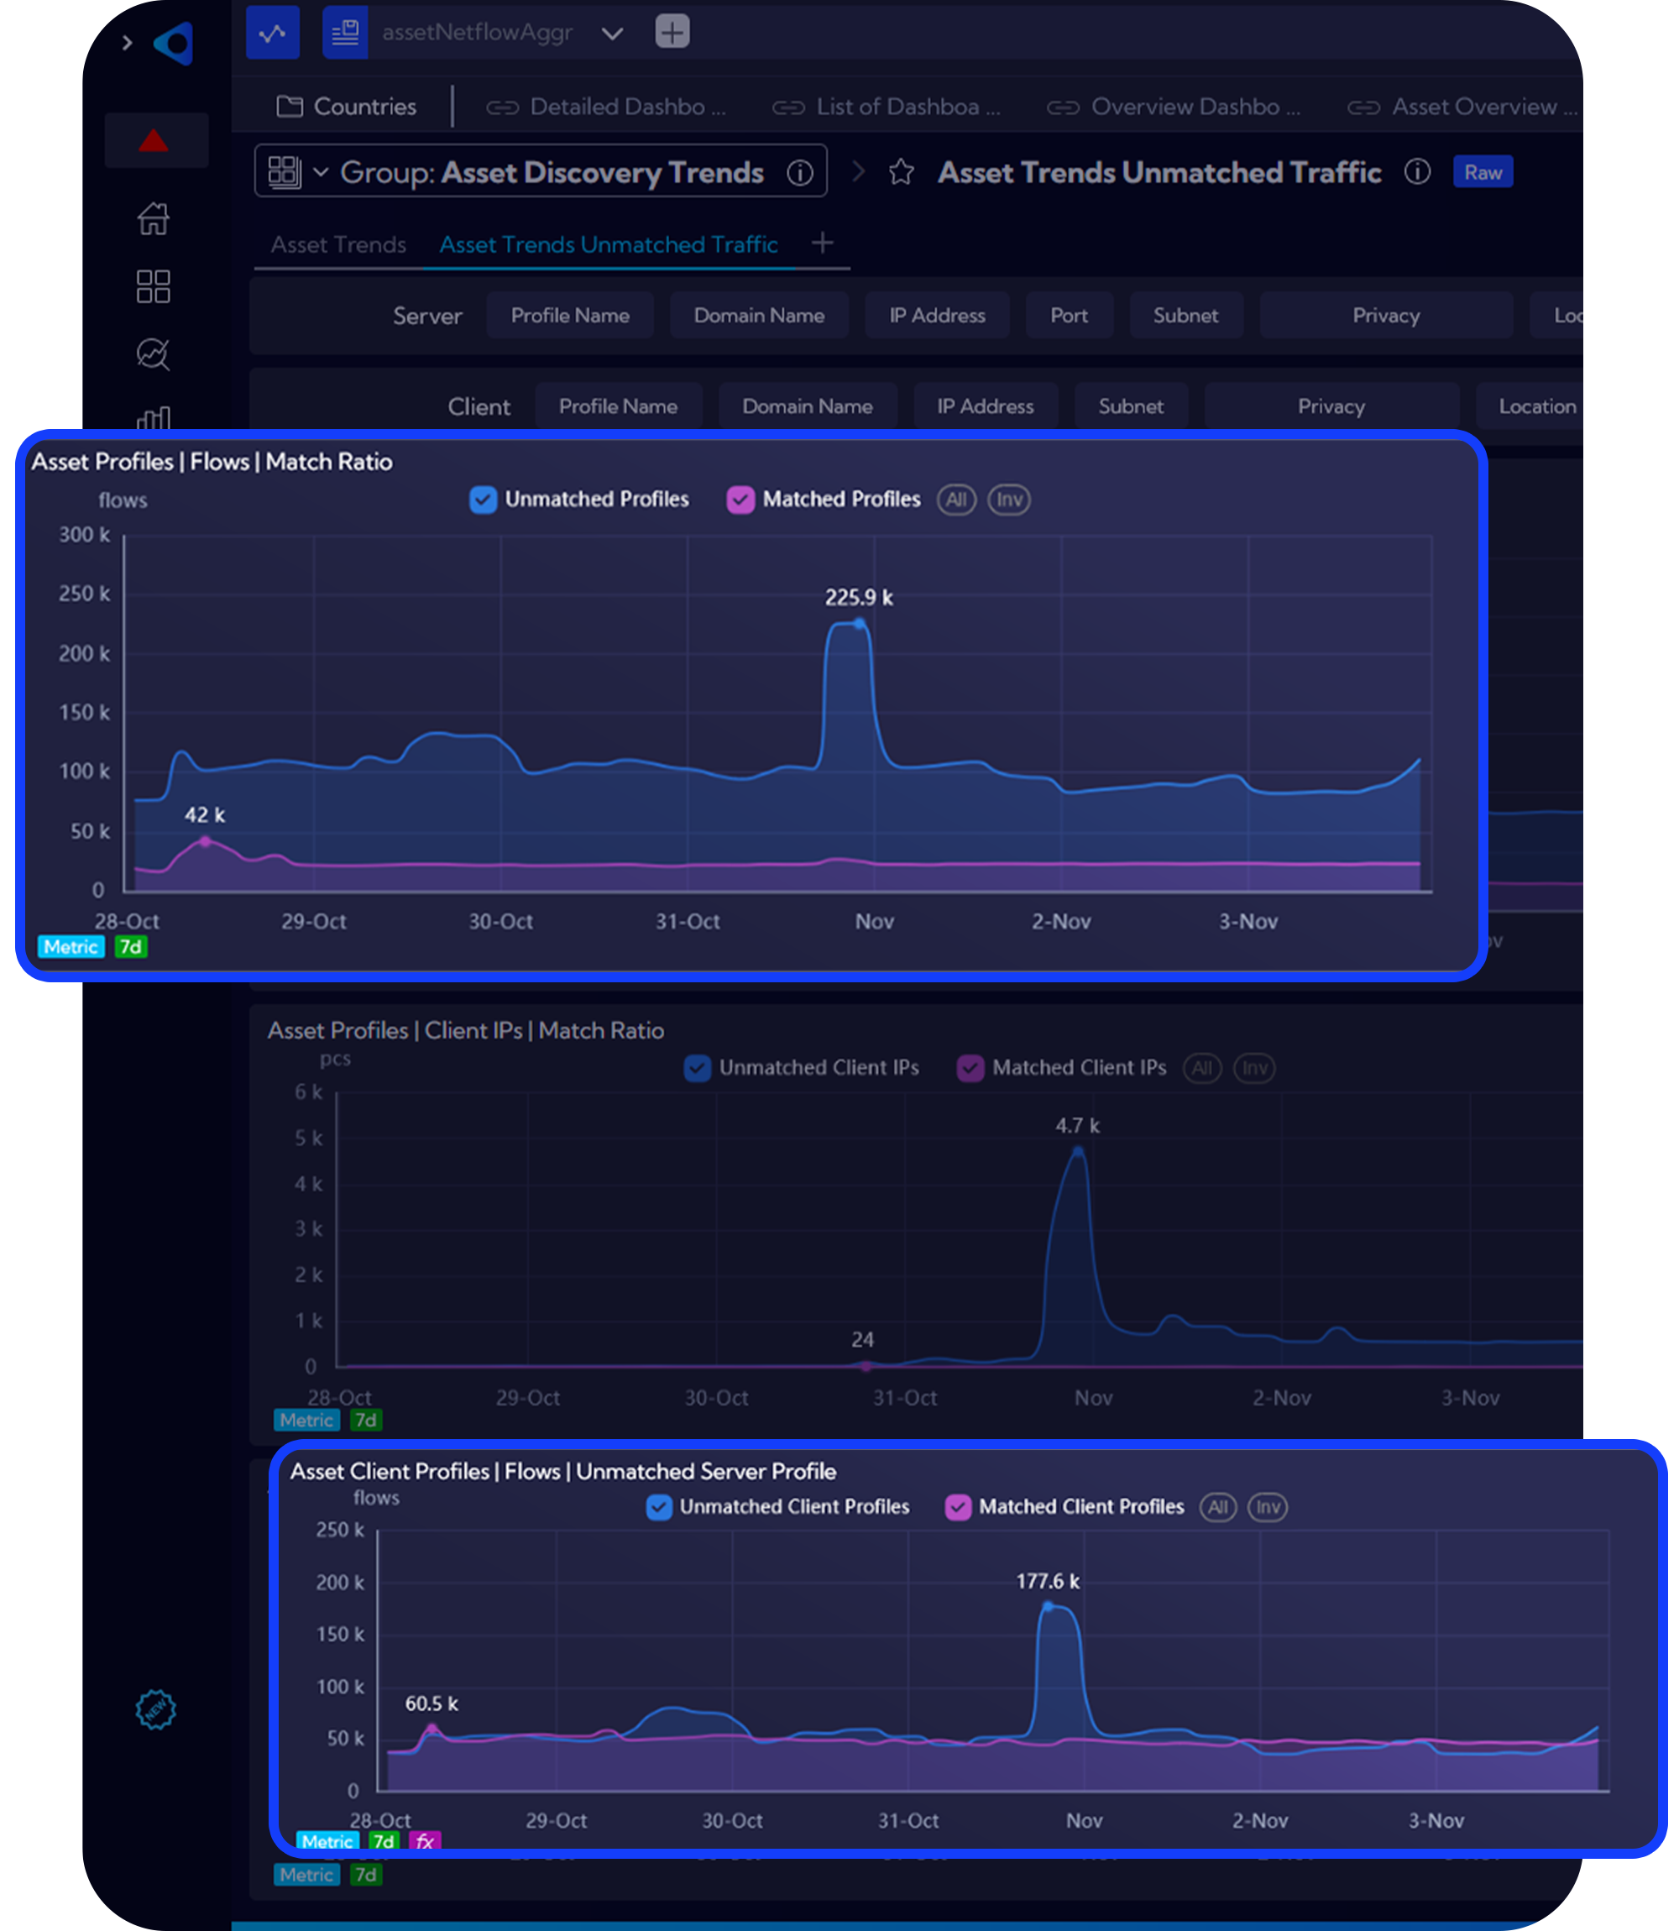Viewport: 1679px width, 1931px height.
Task: Open the Countries folder tab
Action: [x=347, y=107]
